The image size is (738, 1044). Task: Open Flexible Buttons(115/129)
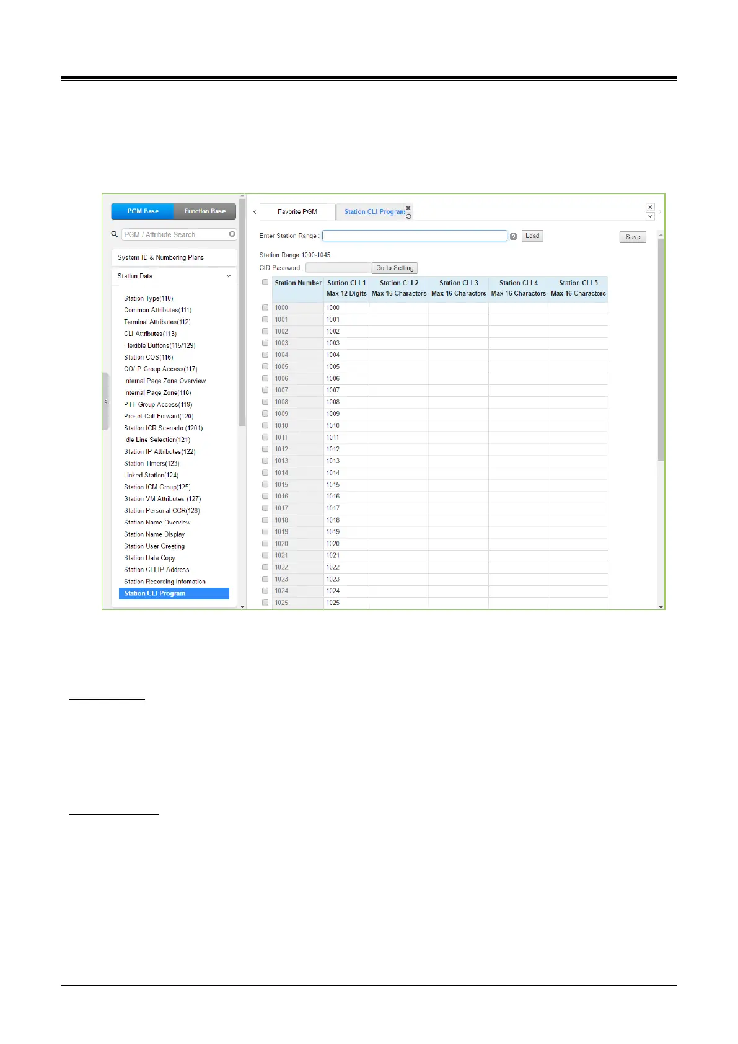point(160,345)
